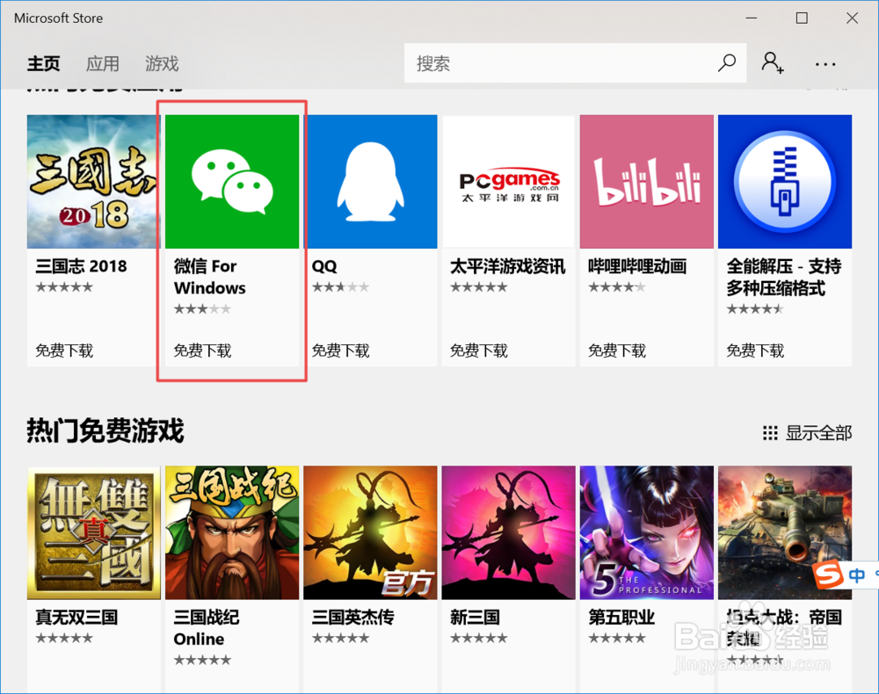Open the 新三国 game artwork
This screenshot has width=879, height=694.
coord(508,532)
